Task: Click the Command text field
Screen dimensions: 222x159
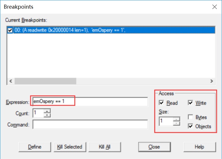Action: pyautogui.click(x=90, y=124)
